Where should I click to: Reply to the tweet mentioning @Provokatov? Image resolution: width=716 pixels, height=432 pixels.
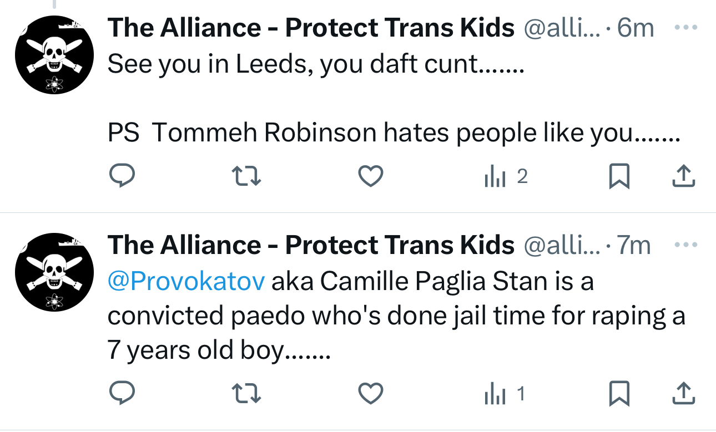click(121, 394)
